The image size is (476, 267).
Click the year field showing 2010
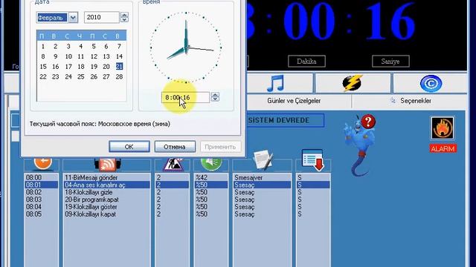pos(101,17)
